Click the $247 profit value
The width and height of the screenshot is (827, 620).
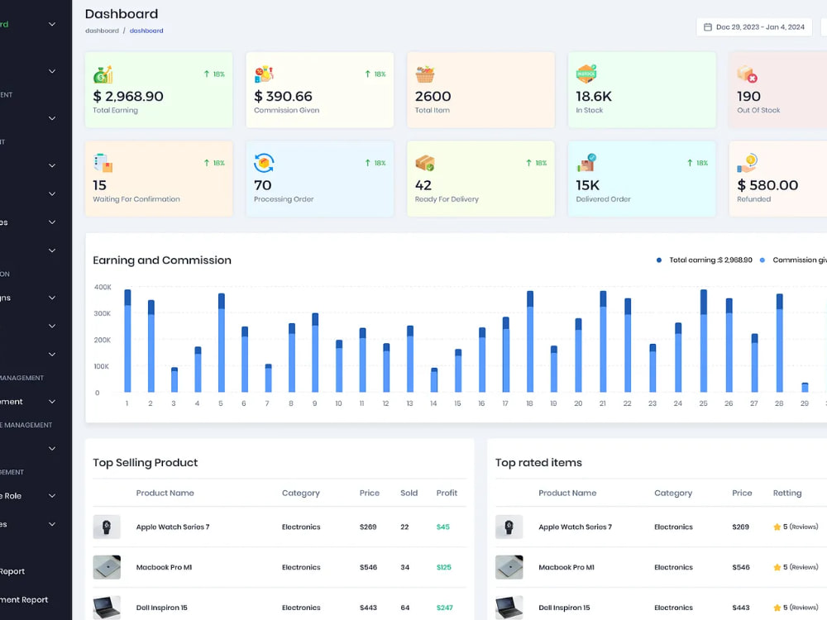[x=444, y=608]
